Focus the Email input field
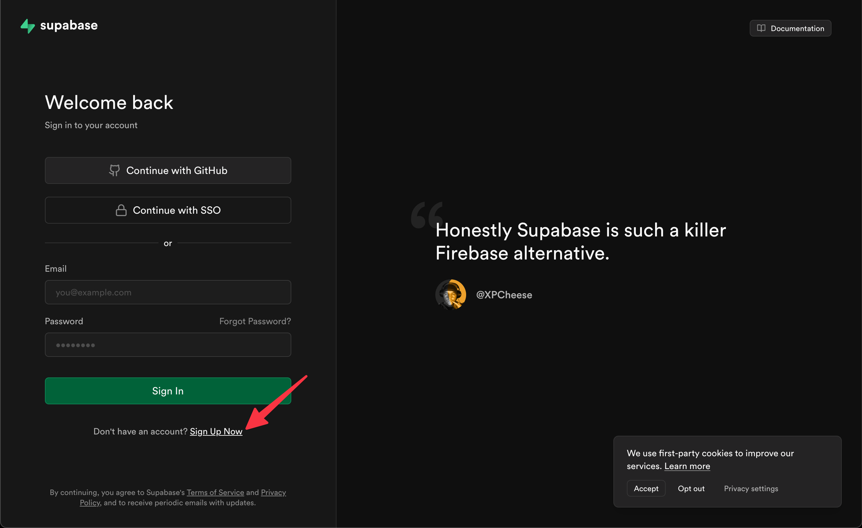 coord(168,292)
